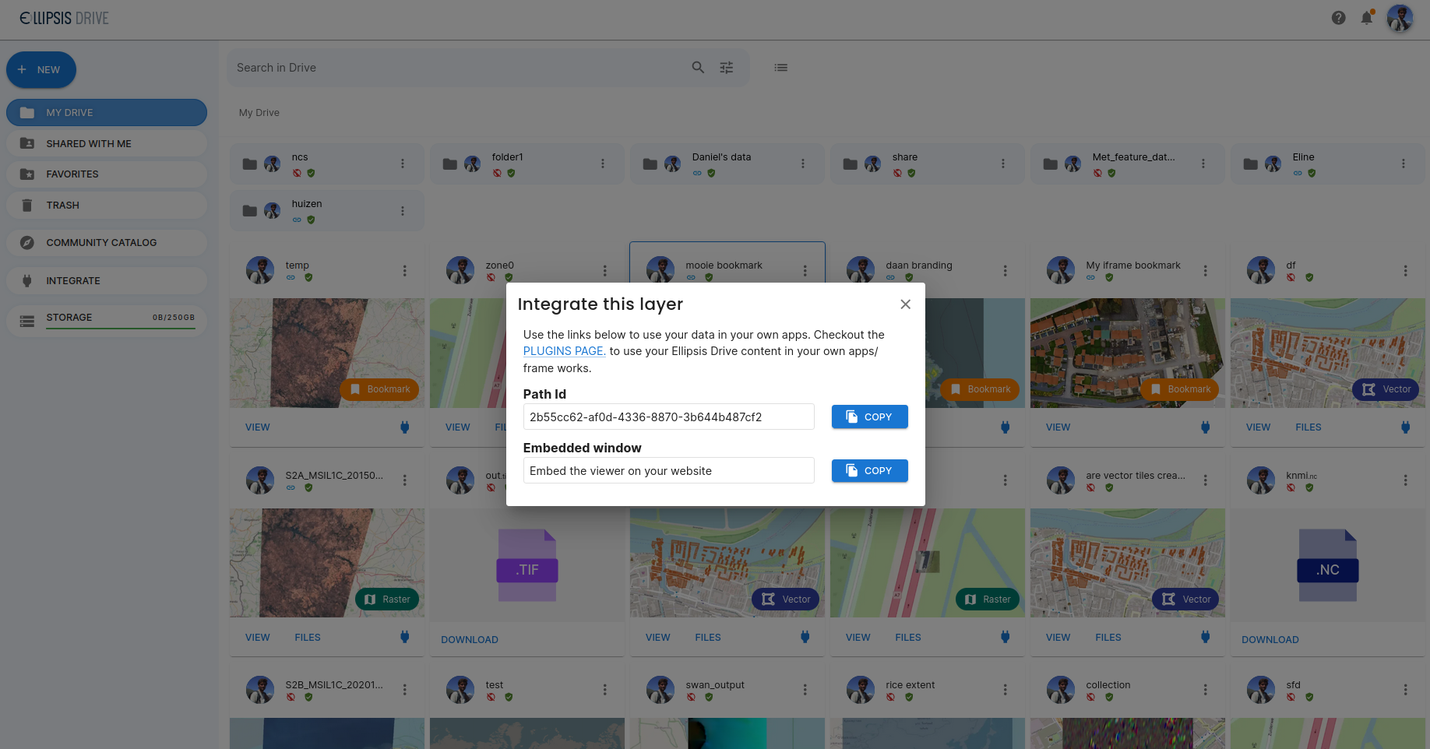Open options menu for huizen folder
Image resolution: width=1430 pixels, height=749 pixels.
click(402, 211)
